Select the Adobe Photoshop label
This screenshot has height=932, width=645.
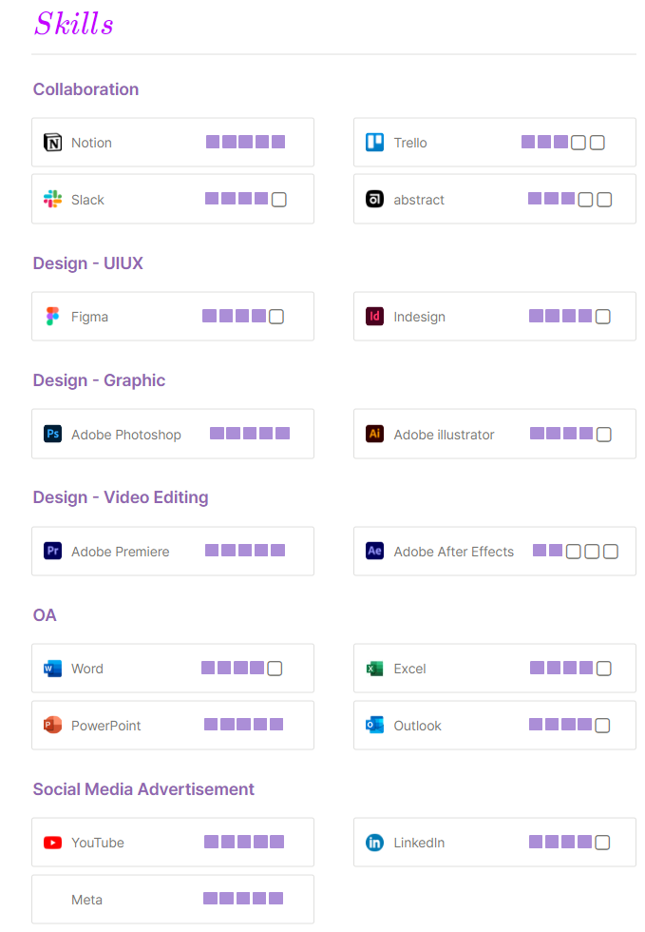coord(126,435)
